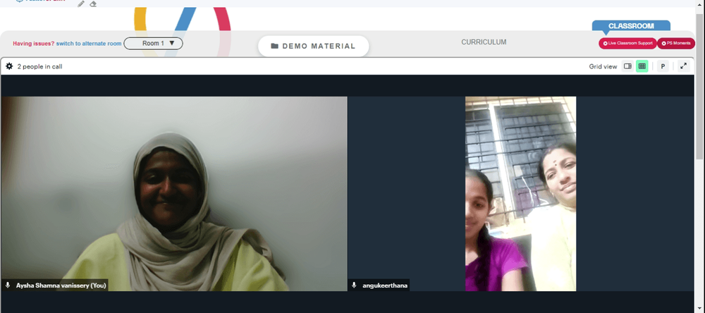Select the eraser tool

(x=93, y=4)
